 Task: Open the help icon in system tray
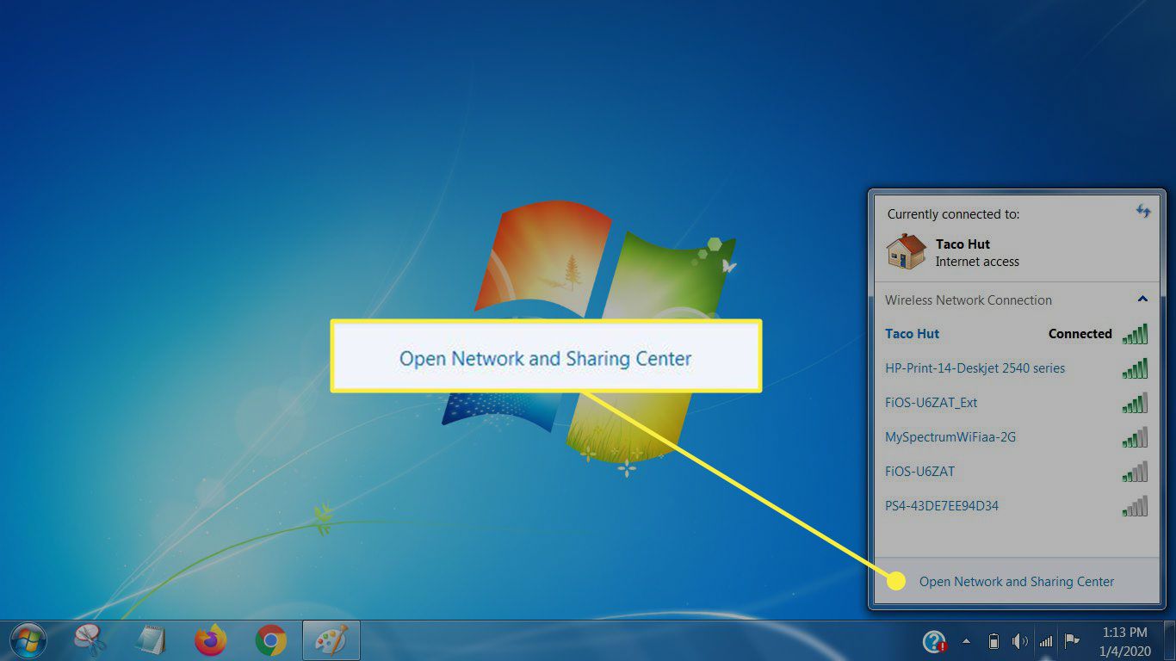click(934, 641)
